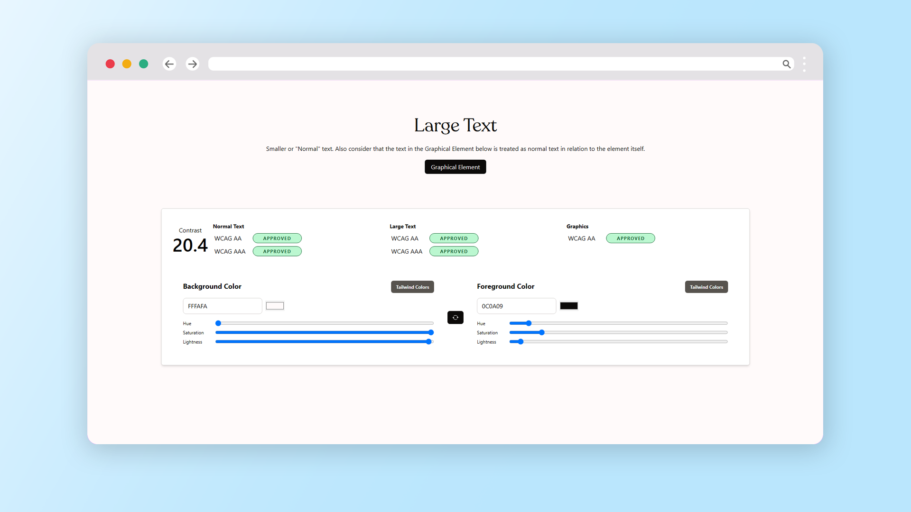The width and height of the screenshot is (911, 512).
Task: Click the search magnifier icon
Action: [786, 64]
